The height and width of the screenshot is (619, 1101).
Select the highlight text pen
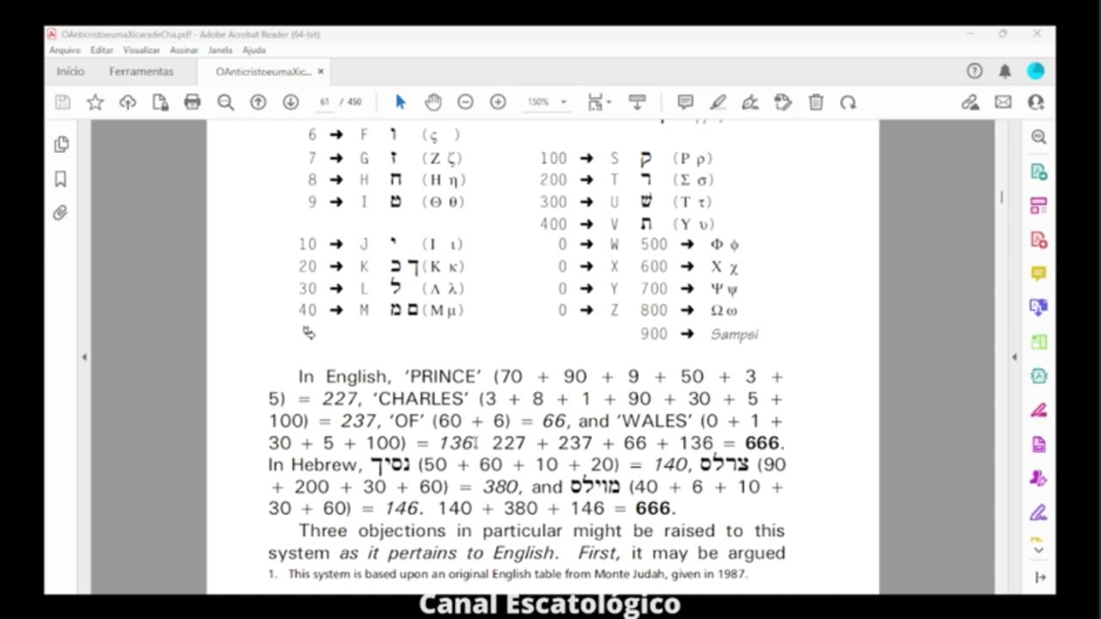[718, 102]
